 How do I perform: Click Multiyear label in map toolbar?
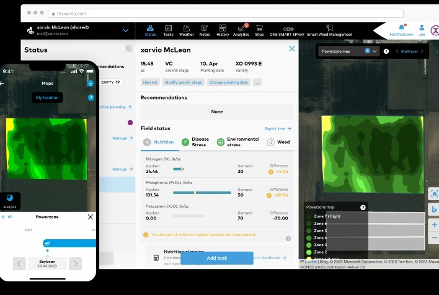point(409,51)
